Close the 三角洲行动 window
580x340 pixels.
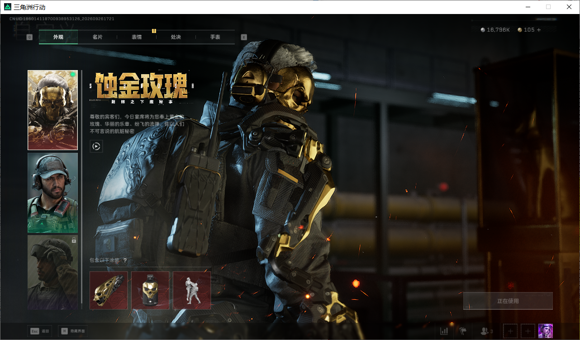tap(569, 7)
